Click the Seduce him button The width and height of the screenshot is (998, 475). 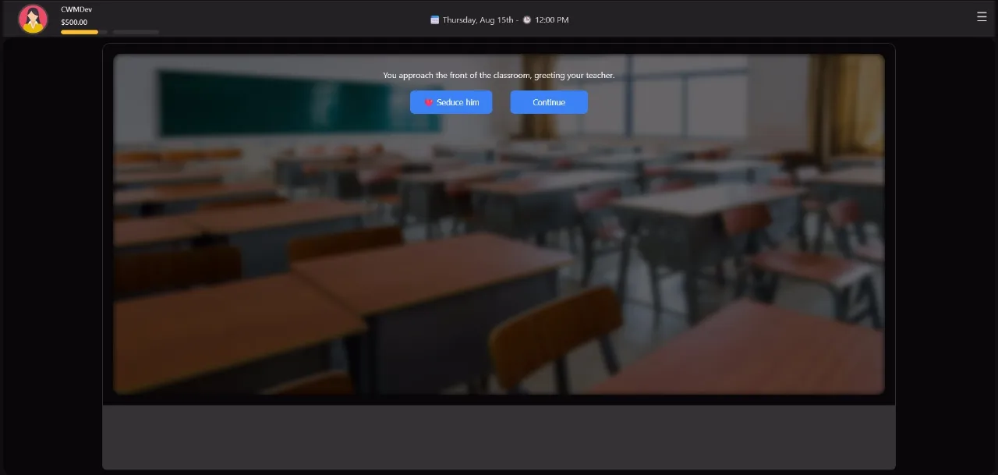click(451, 102)
